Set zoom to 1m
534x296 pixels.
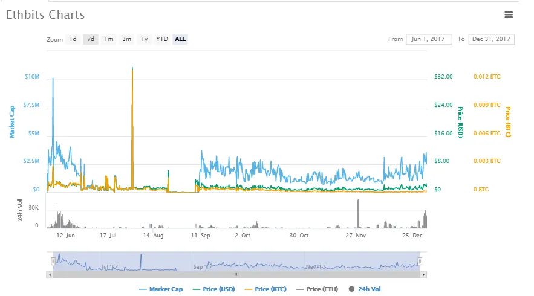click(x=109, y=39)
